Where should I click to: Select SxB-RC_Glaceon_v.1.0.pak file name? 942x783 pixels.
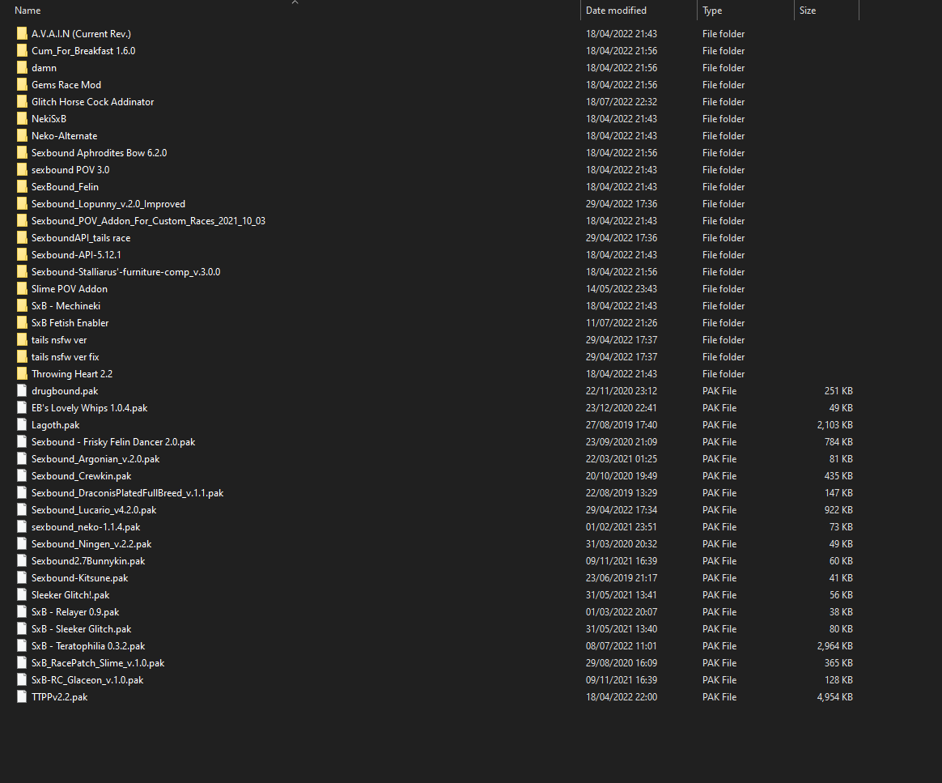point(87,680)
